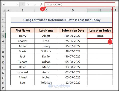
Task: Select the cell with last name Albert
Action: pyautogui.click(x=46, y=36)
